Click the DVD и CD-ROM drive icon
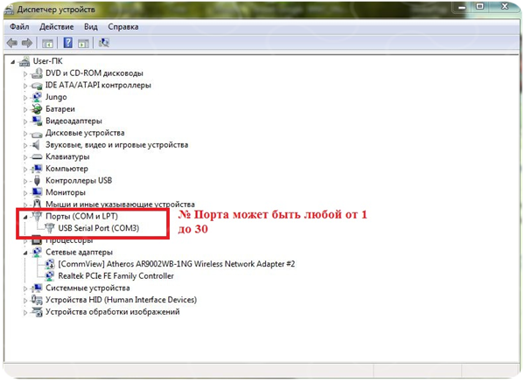525x382 pixels. tap(37, 73)
